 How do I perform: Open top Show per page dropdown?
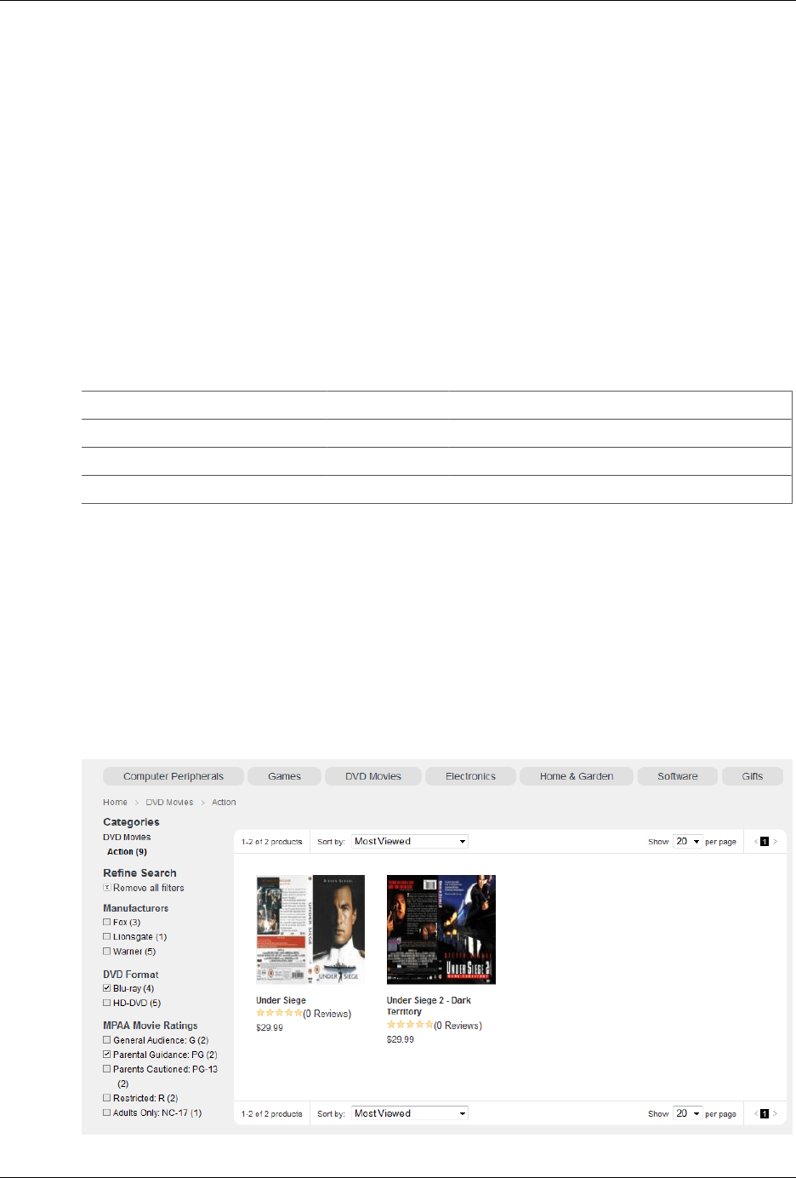687,842
